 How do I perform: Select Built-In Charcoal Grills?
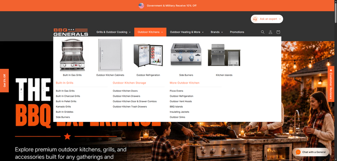(68, 96)
